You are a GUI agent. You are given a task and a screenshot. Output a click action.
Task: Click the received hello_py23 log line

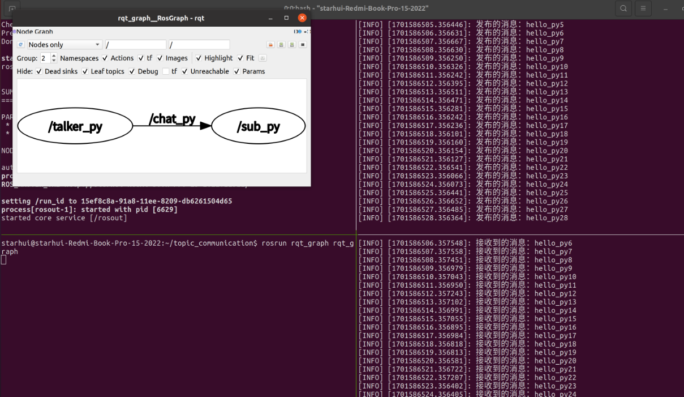pyautogui.click(x=467, y=386)
